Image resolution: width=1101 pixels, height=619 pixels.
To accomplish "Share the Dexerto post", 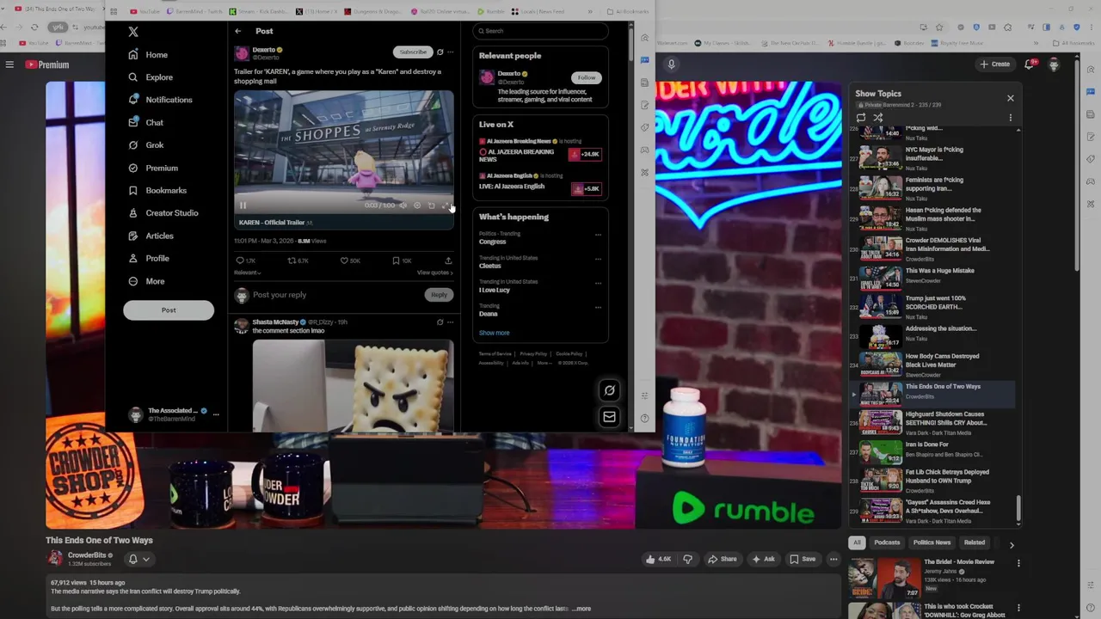I will (448, 260).
